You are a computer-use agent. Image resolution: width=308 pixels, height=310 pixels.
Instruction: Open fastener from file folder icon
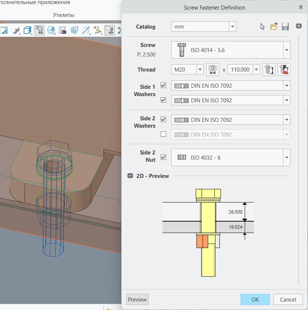pos(274,26)
